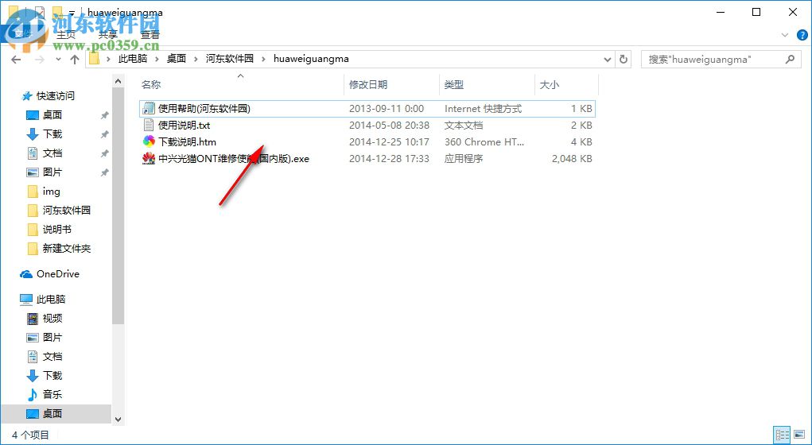
Task: Open the 说明书 folder in sidebar
Action: [x=57, y=229]
